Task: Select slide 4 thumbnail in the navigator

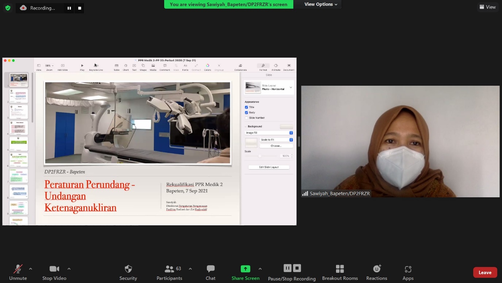Action: [x=19, y=128]
